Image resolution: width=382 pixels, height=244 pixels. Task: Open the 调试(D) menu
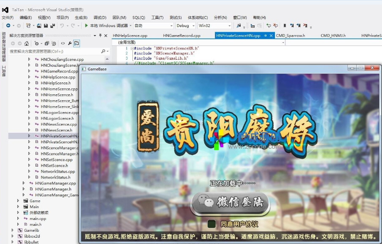(100, 17)
